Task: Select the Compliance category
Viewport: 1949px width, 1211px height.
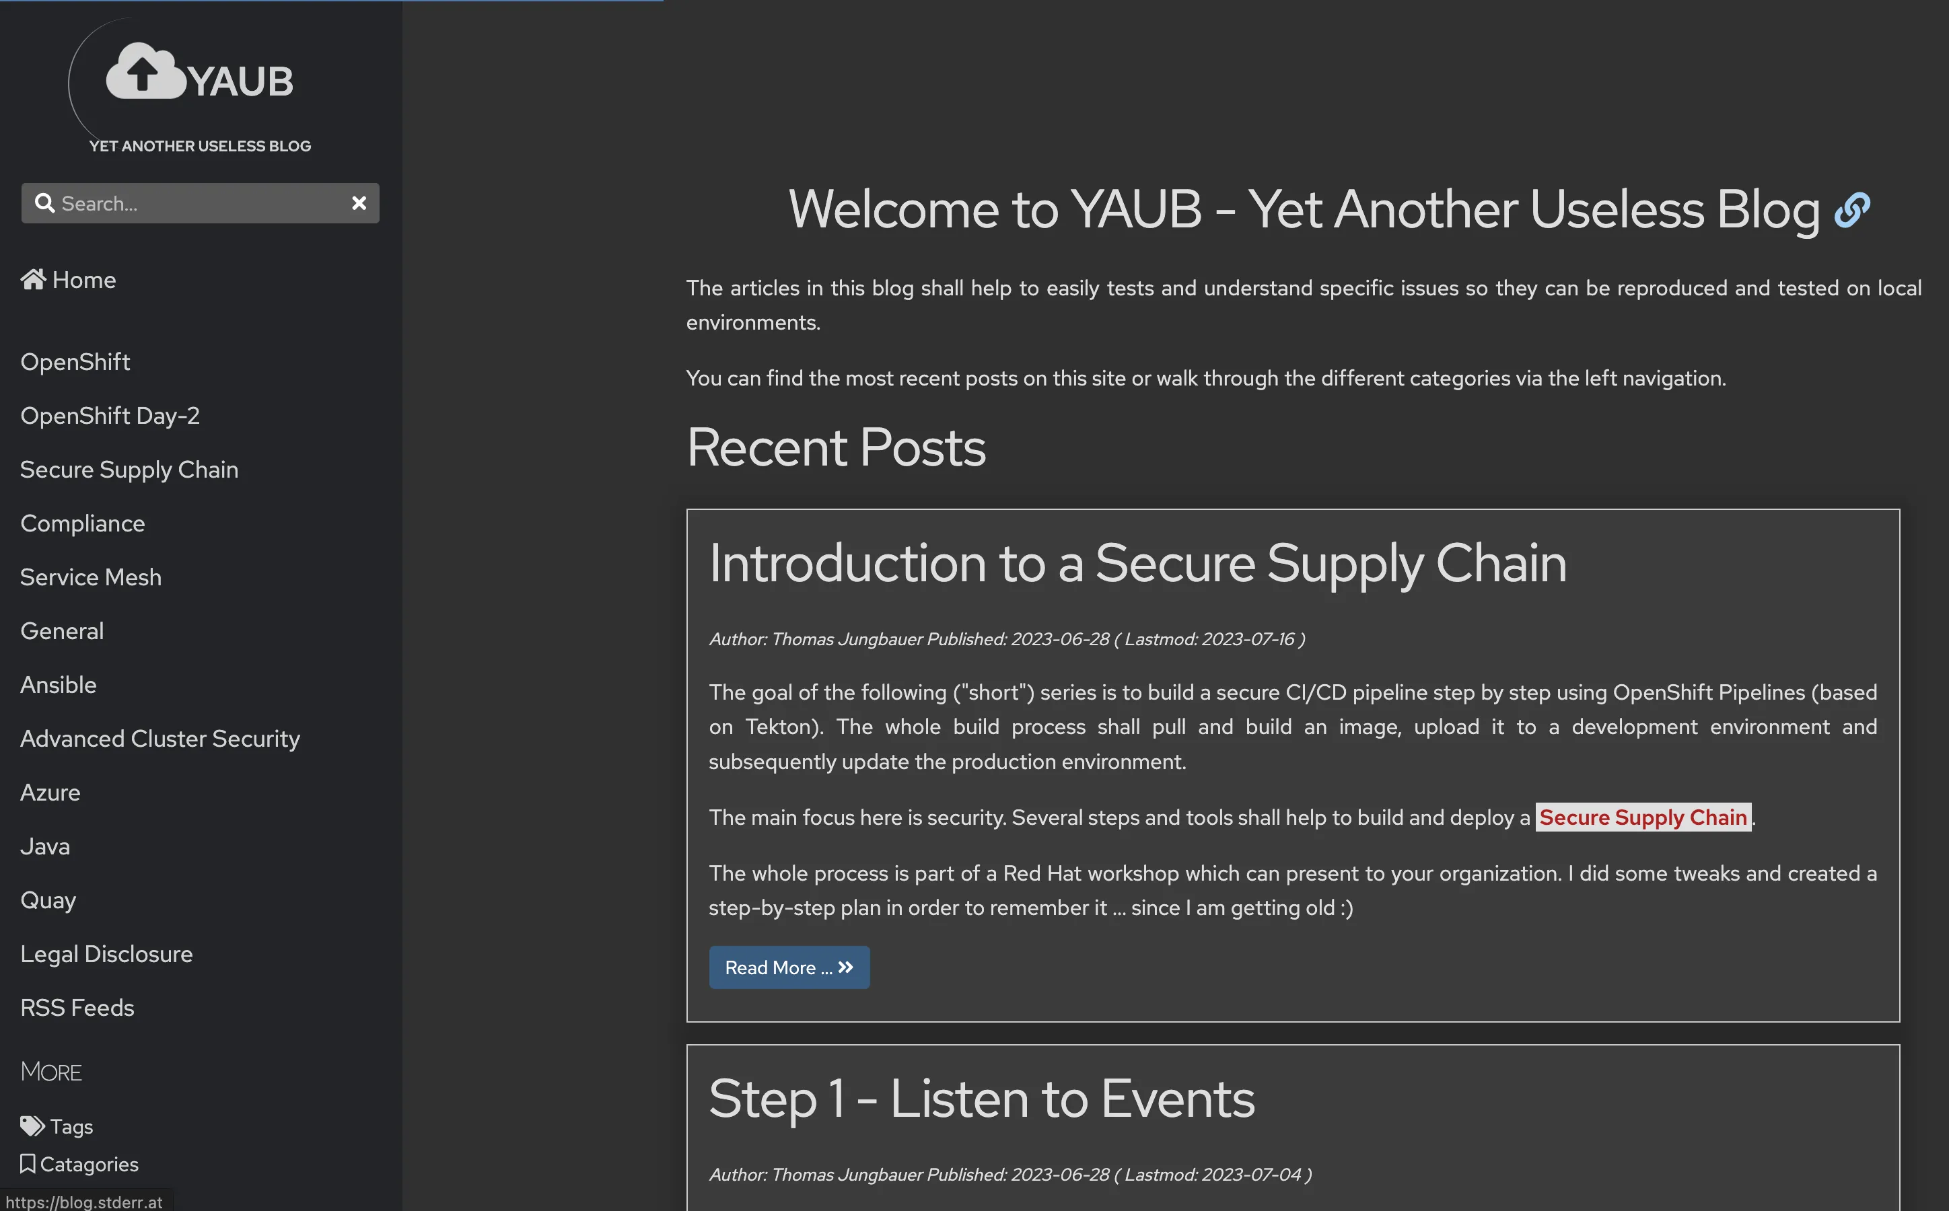Action: click(x=83, y=523)
